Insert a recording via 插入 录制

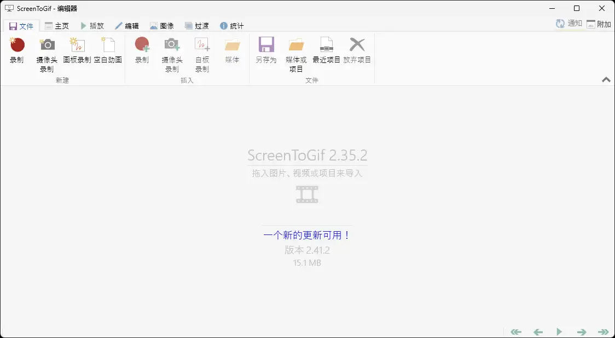pyautogui.click(x=142, y=50)
